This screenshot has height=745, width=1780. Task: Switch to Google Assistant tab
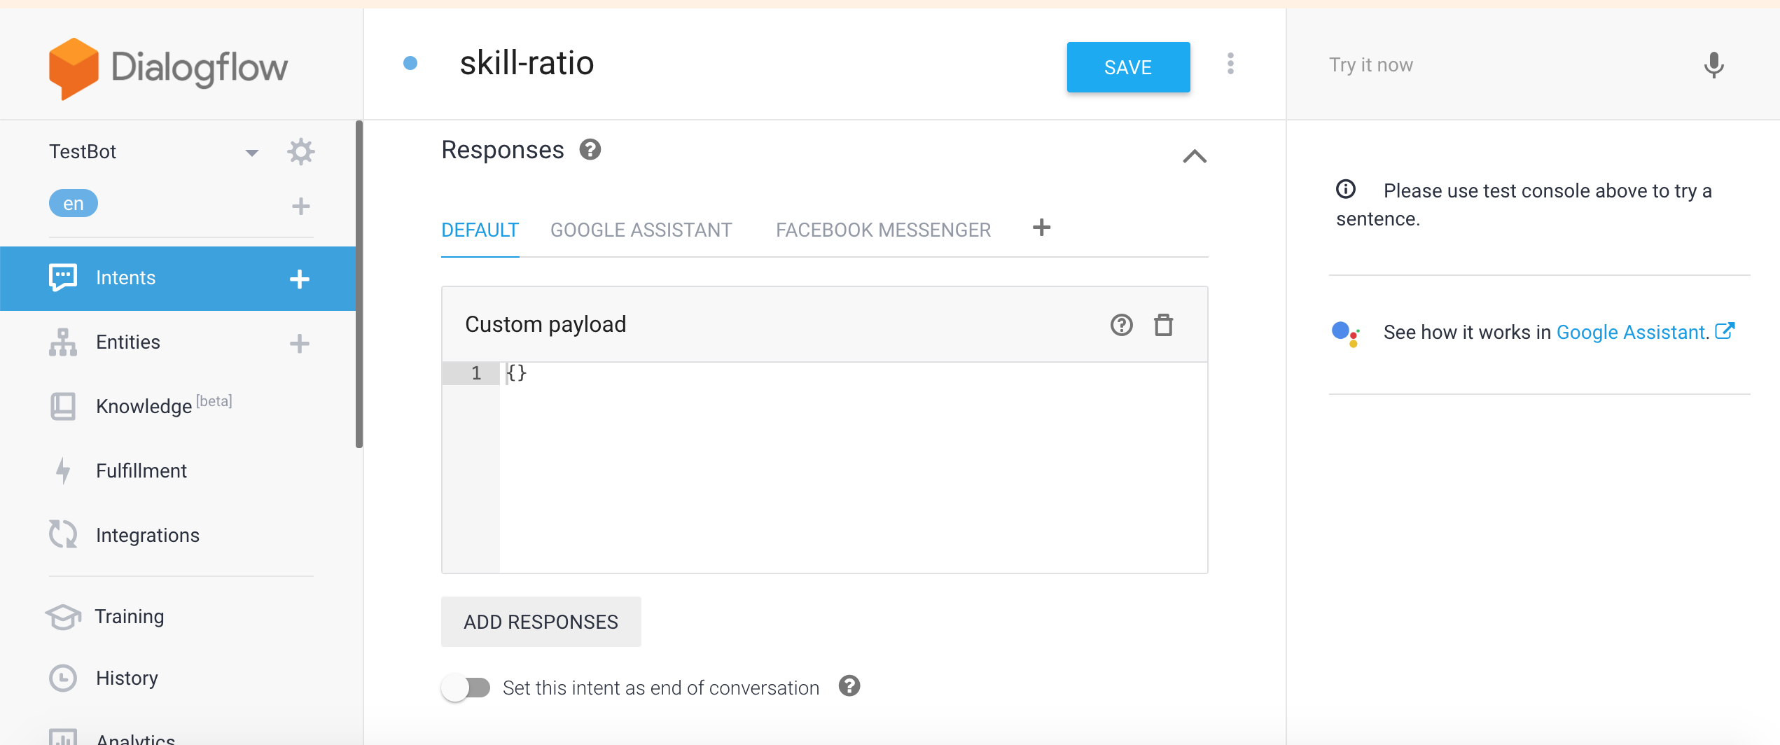(x=641, y=230)
